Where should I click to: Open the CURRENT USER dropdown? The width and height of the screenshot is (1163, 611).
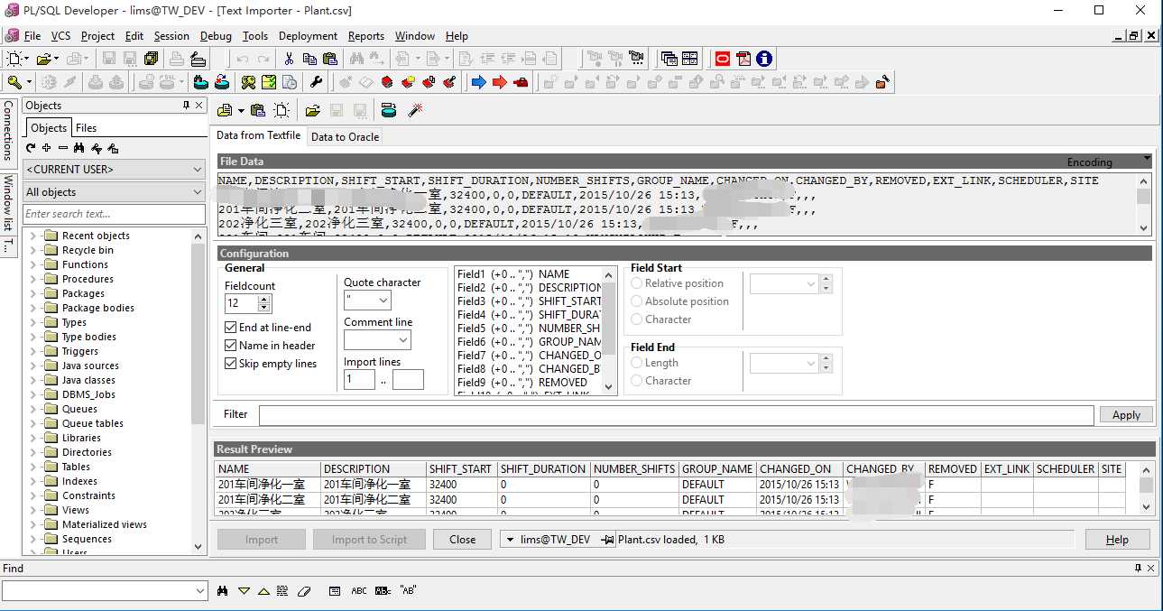[x=114, y=169]
